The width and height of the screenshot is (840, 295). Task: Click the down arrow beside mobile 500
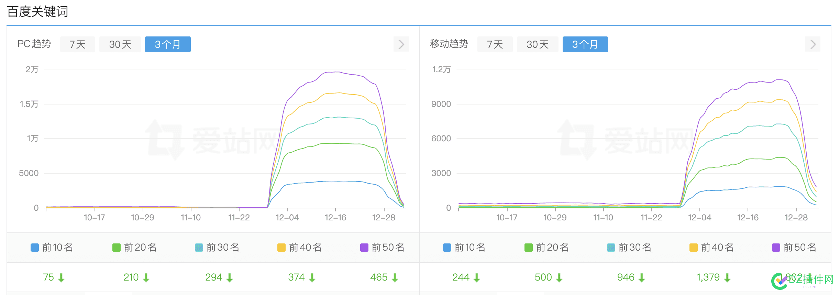point(559,278)
